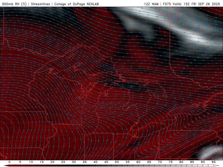
Task: Click the colorbar label "60"
Action: (x=138, y=162)
